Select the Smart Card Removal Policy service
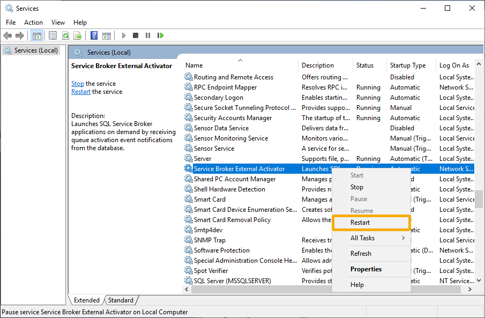The height and width of the screenshot is (318, 485). pos(258,220)
